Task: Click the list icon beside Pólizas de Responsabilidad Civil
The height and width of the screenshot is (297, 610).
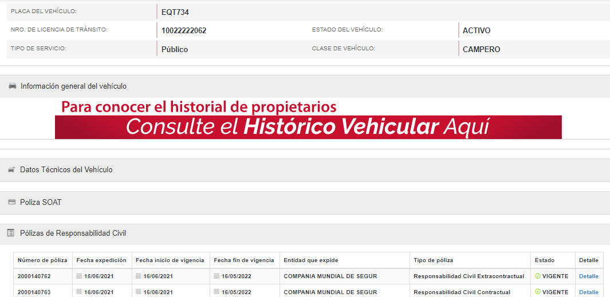Action: pos(10,233)
